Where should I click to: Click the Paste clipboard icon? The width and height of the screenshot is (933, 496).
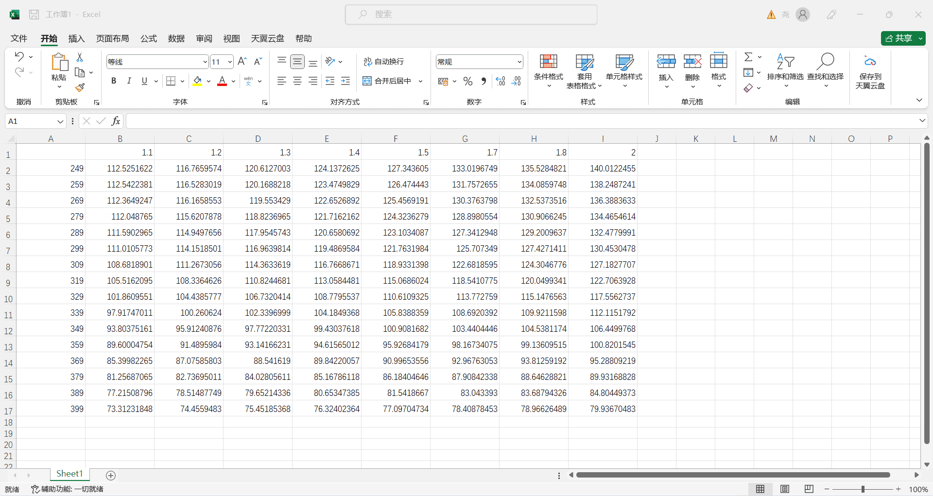tap(59, 62)
